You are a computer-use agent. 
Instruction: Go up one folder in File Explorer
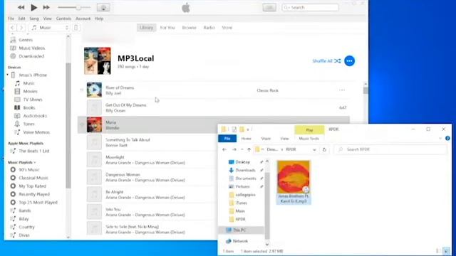249,149
